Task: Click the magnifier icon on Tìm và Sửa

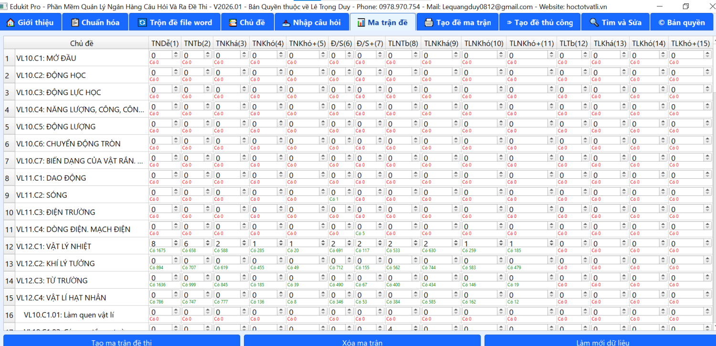Action: (594, 22)
